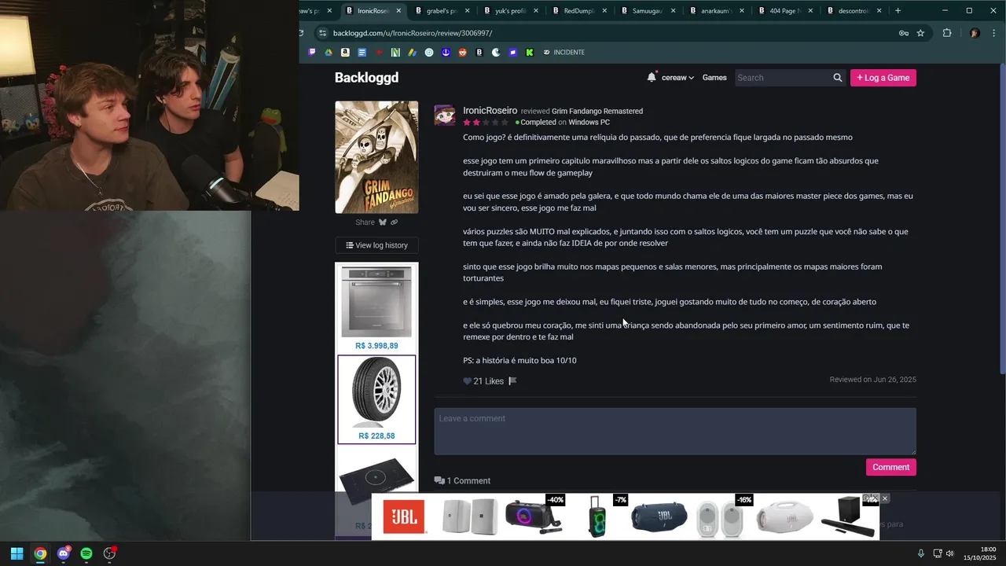This screenshot has height=566, width=1006.
Task: Open IronicRoseiro profile avatar
Action: [x=445, y=115]
